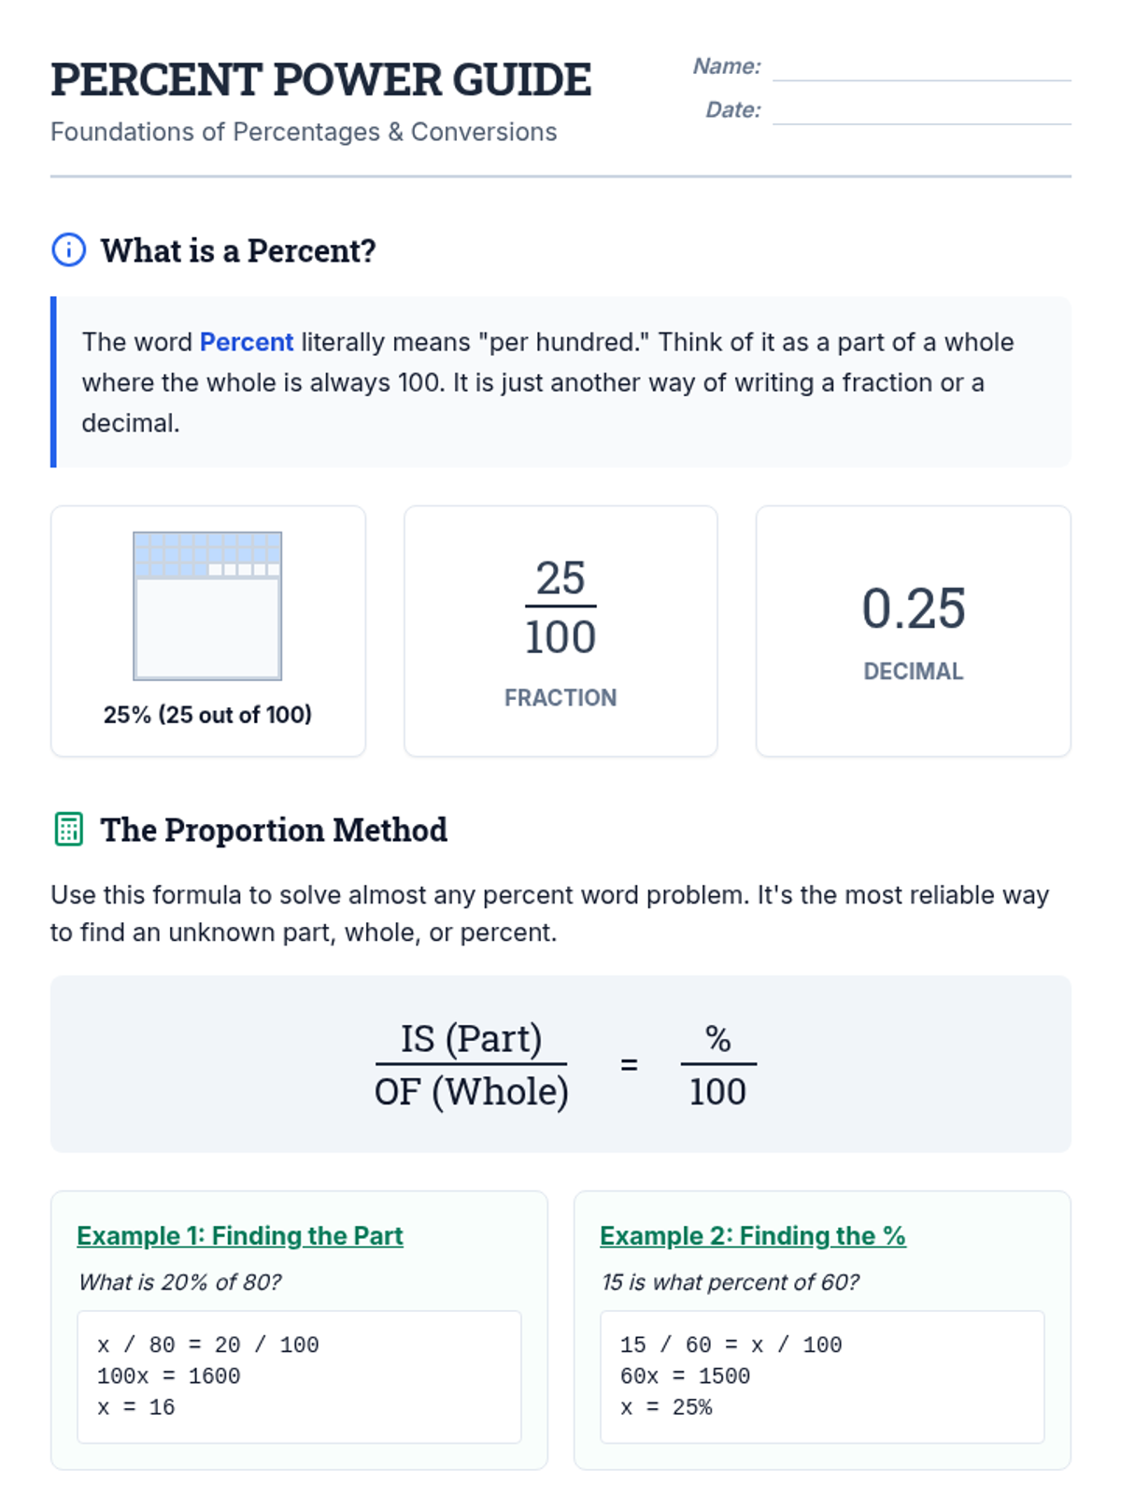
Task: Click the Name input line
Action: (921, 67)
